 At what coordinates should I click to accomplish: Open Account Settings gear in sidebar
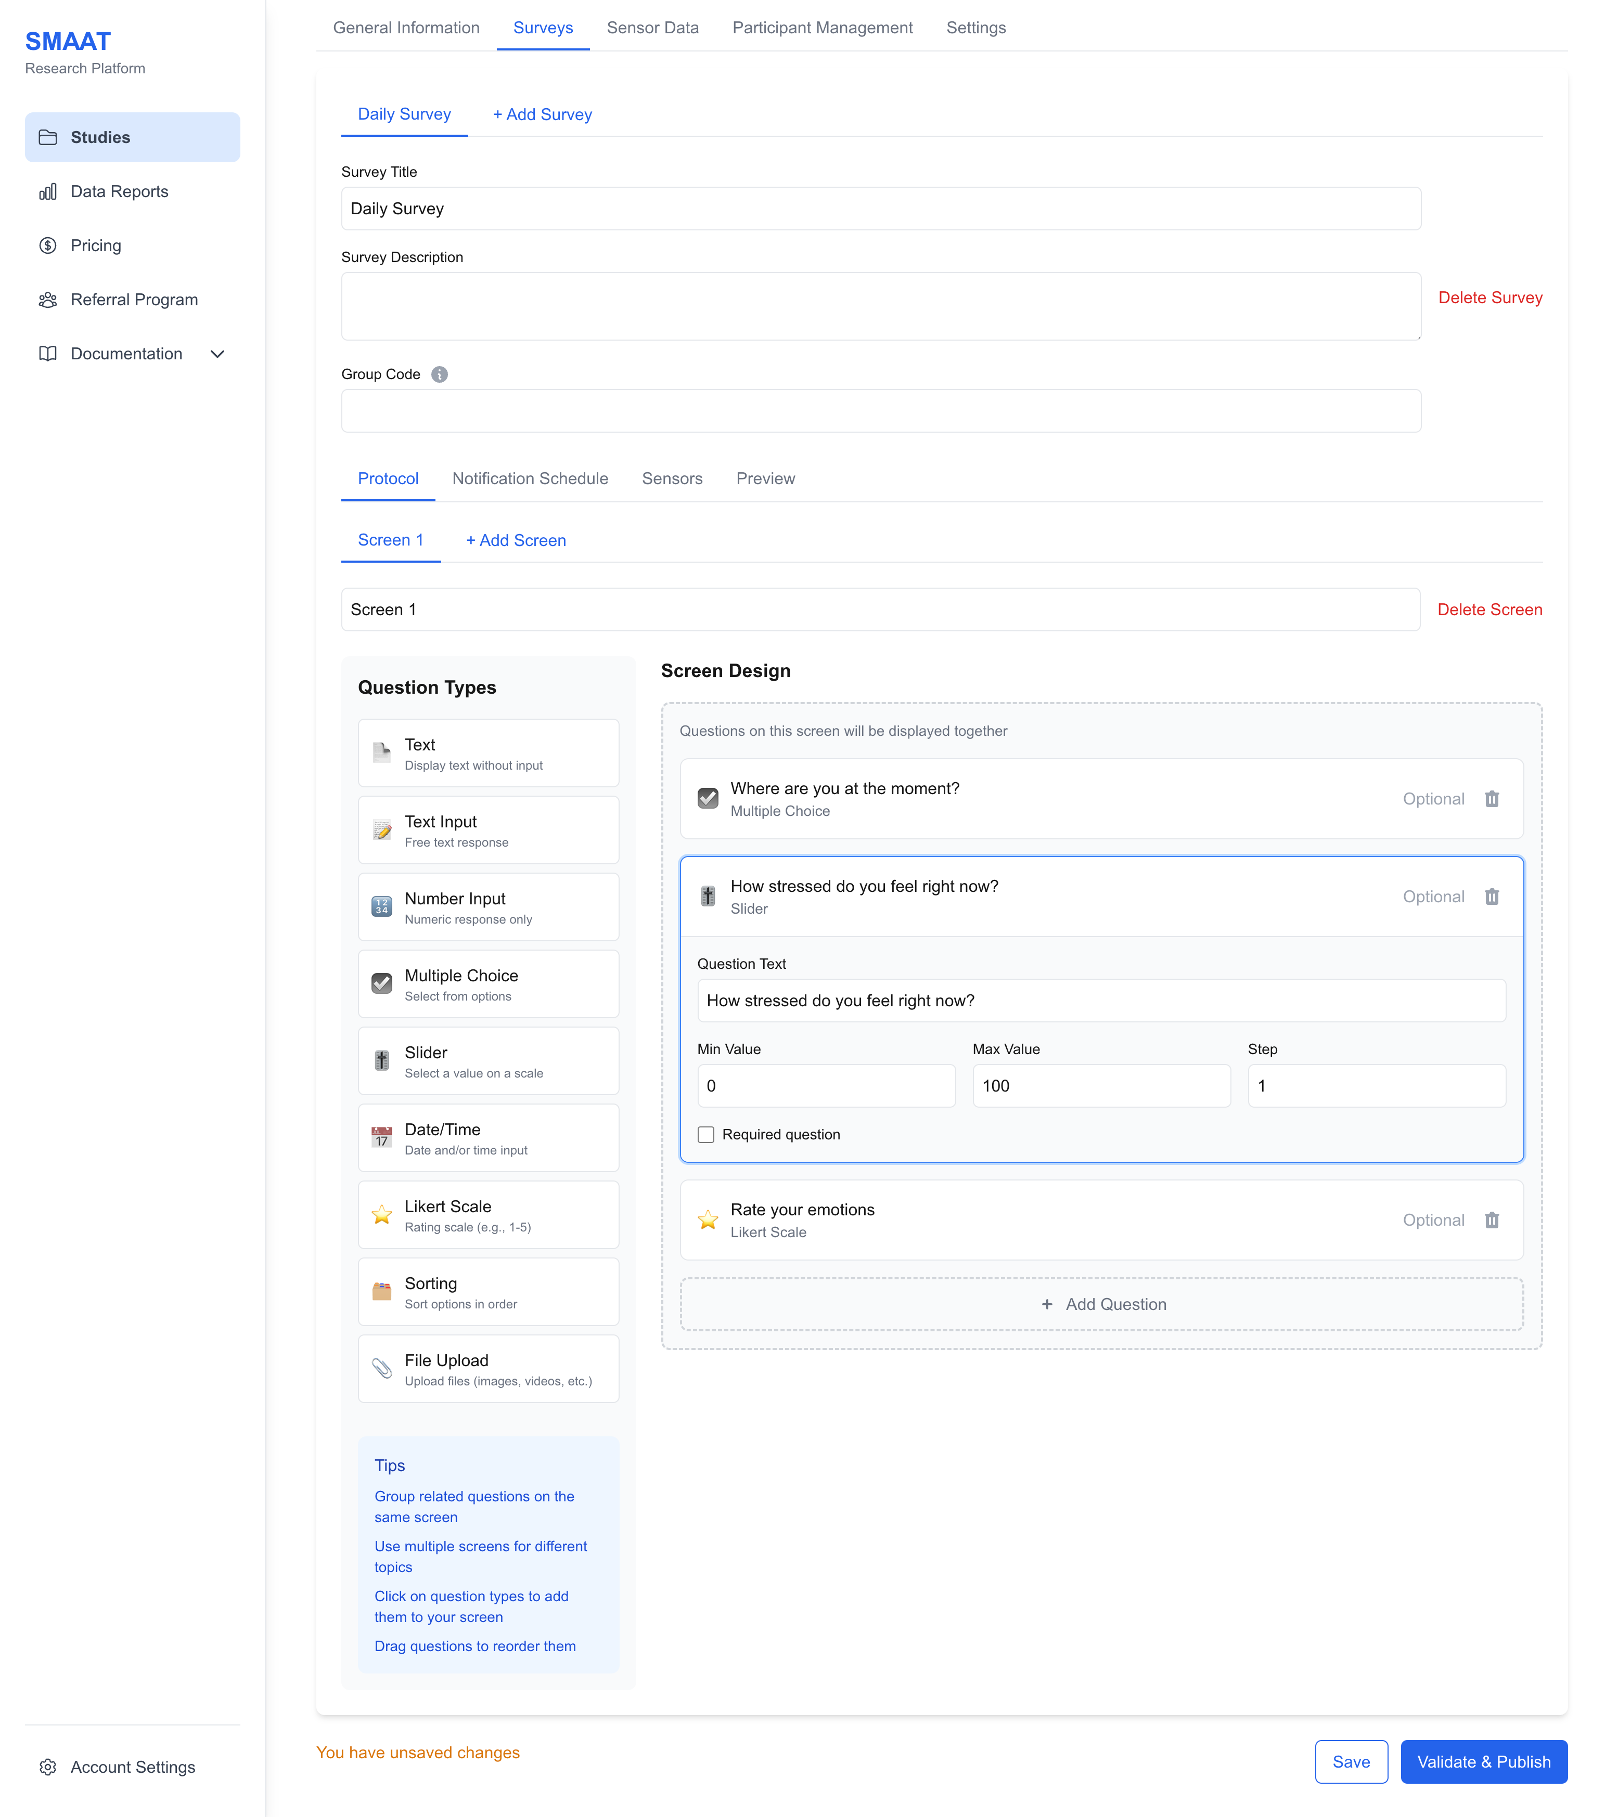pos(48,1767)
